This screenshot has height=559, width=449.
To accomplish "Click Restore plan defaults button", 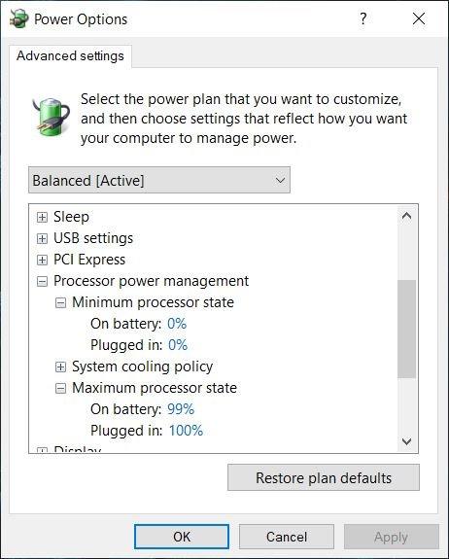I will click(x=324, y=477).
